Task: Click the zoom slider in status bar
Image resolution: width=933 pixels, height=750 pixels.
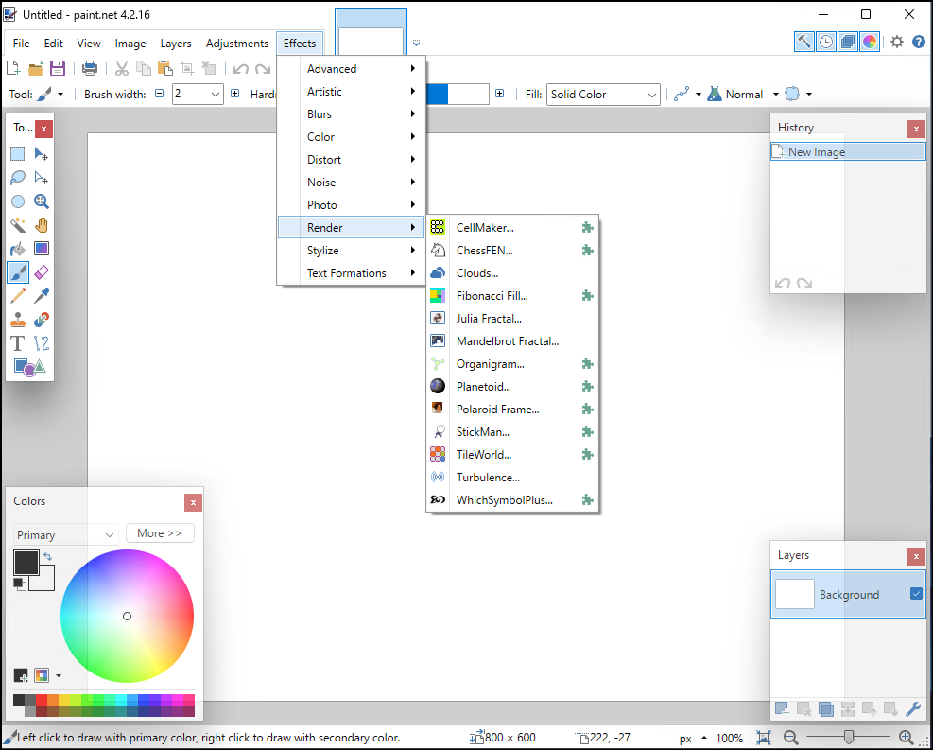Action: [x=849, y=738]
